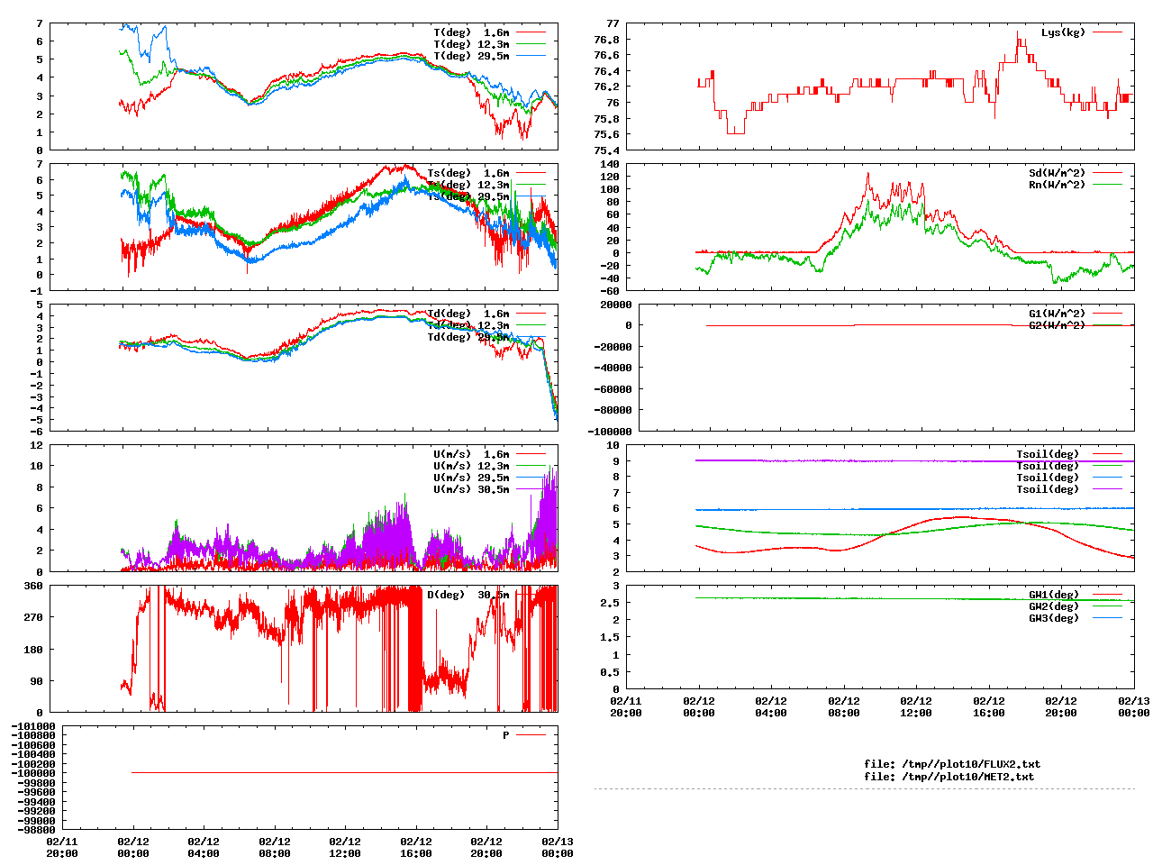Click the 76.8 value on Lys axis
The height and width of the screenshot is (865, 1153).
(x=606, y=40)
